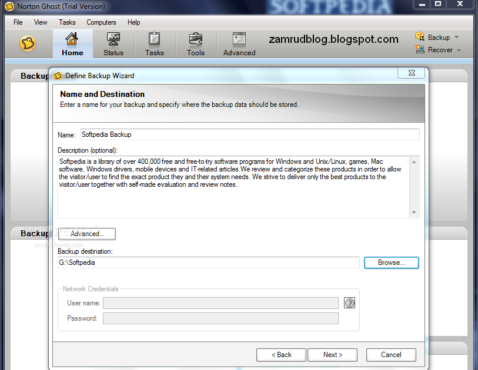Viewport: 478px width, 370px height.
Task: Expand the Recover dropdown arrow
Action: point(459,51)
